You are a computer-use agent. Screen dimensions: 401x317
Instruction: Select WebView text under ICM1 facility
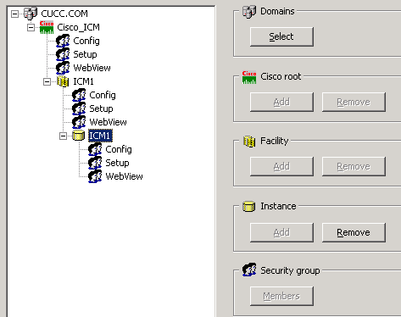click(108, 122)
